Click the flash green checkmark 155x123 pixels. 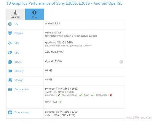pyautogui.click(x=92, y=95)
